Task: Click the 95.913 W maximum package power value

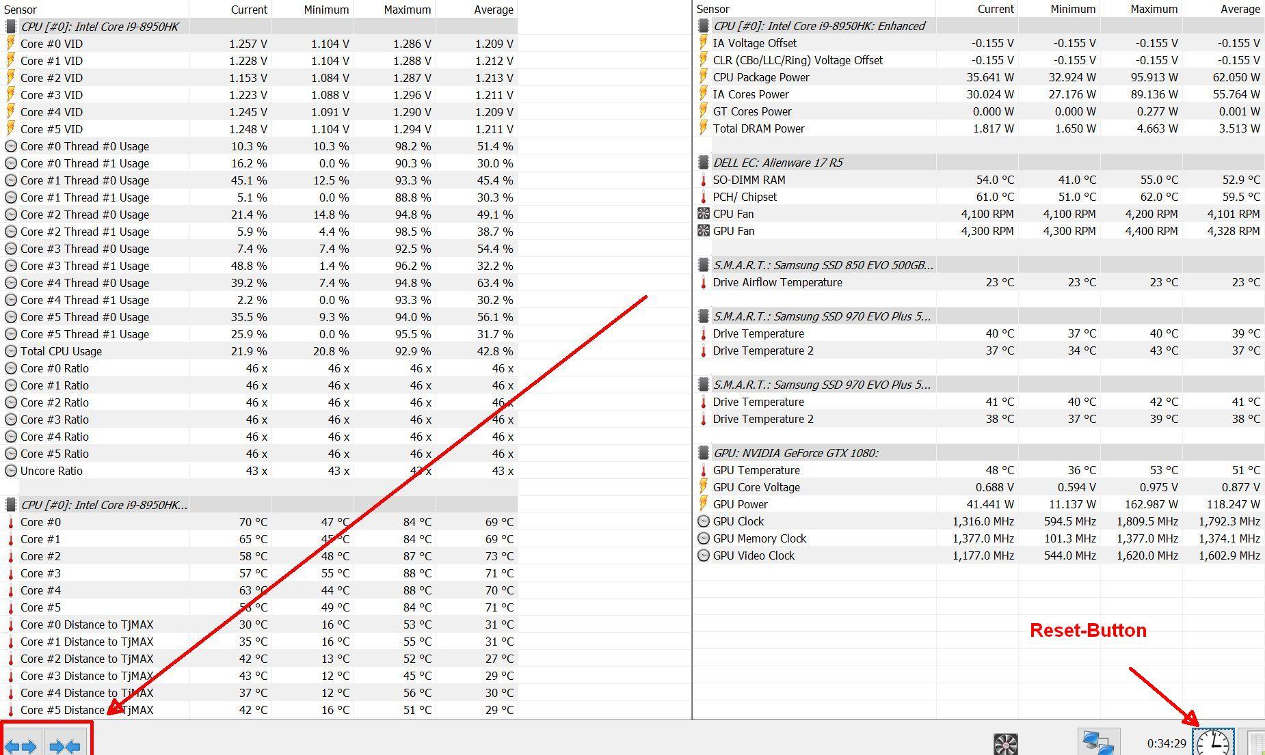Action: [x=1154, y=77]
